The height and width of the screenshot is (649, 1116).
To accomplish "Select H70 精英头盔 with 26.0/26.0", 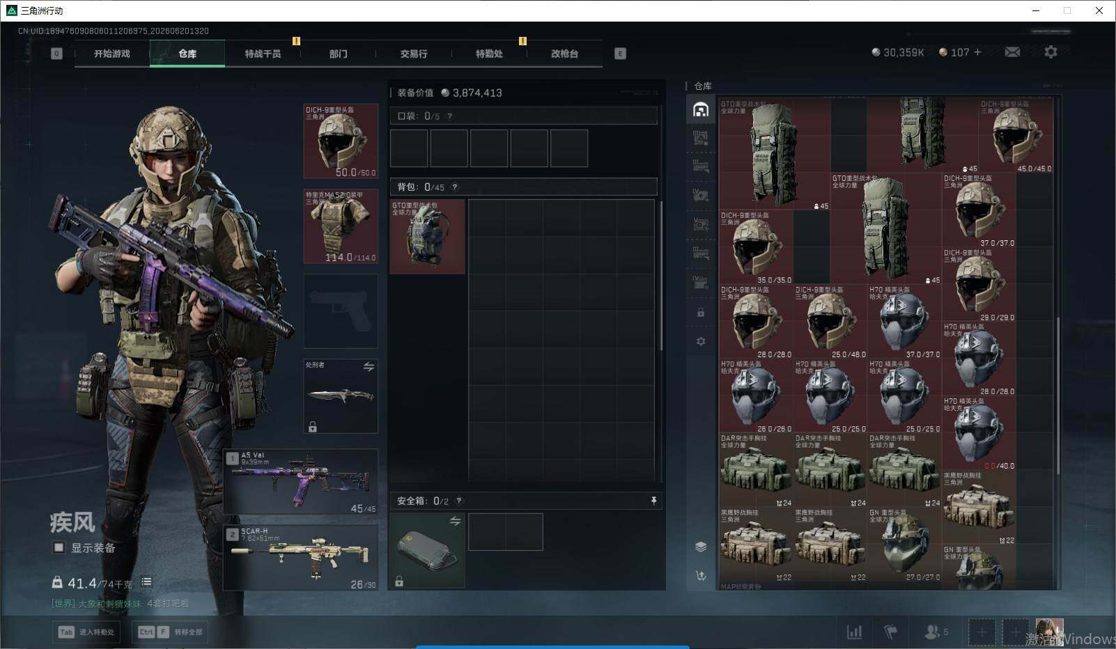I will point(756,396).
